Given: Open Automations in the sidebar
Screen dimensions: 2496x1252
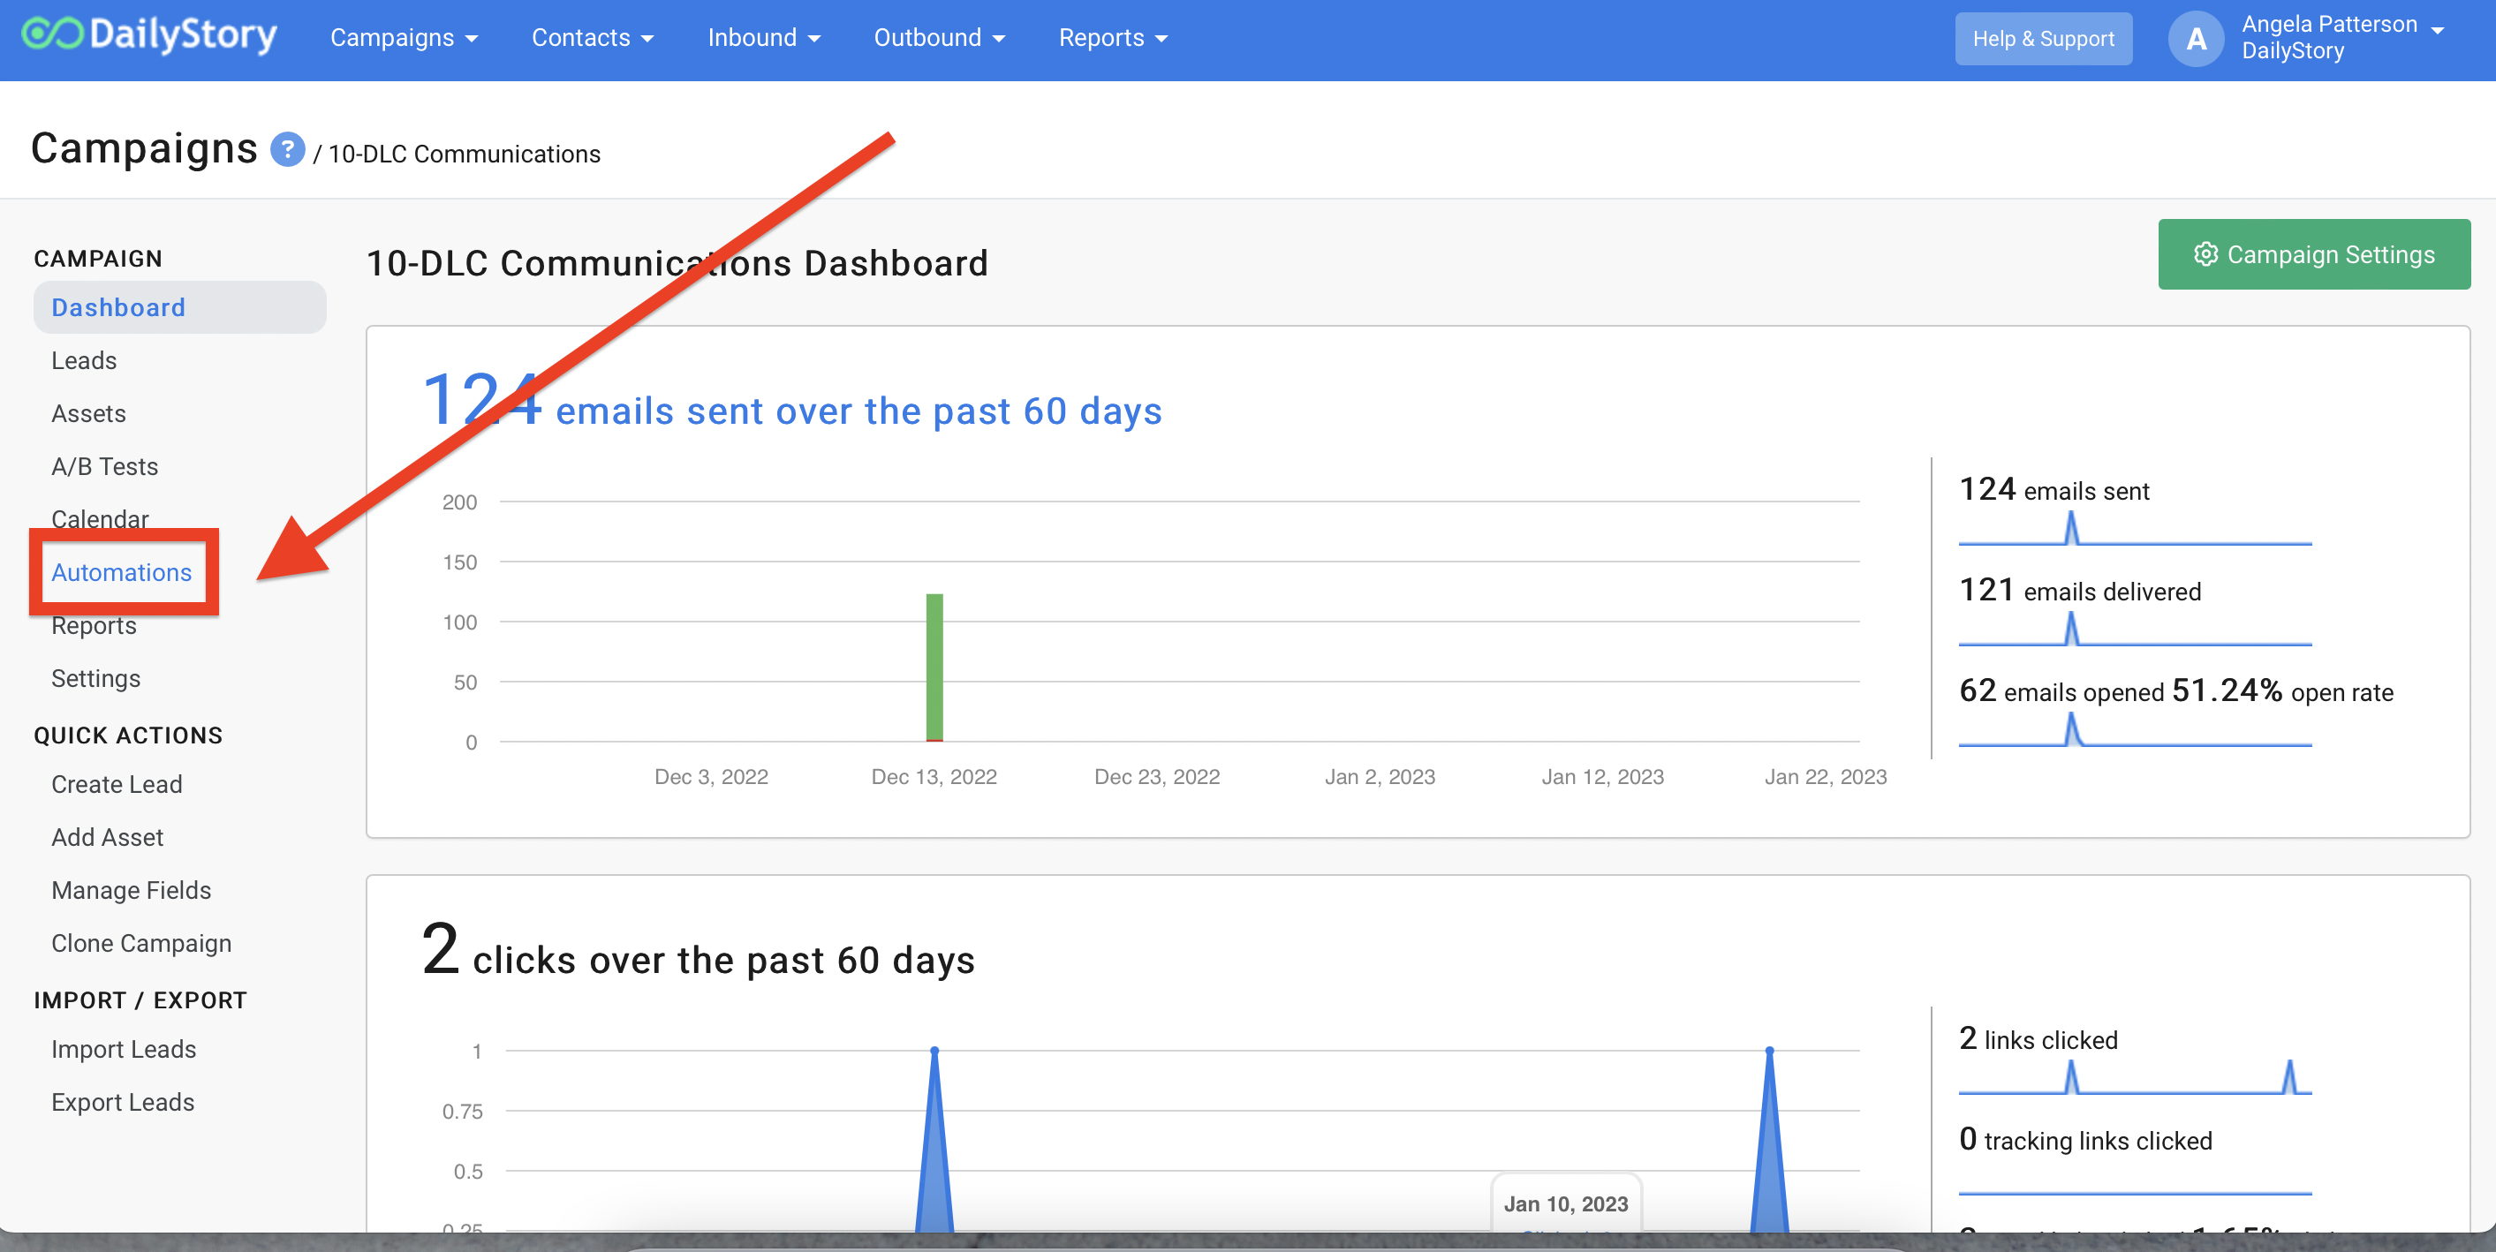Looking at the screenshot, I should 122,572.
